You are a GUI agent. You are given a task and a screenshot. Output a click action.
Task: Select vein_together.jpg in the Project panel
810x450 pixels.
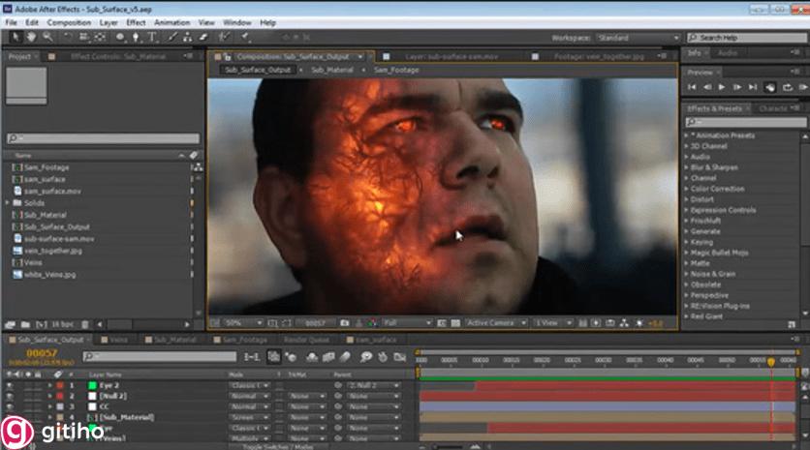[x=50, y=251]
